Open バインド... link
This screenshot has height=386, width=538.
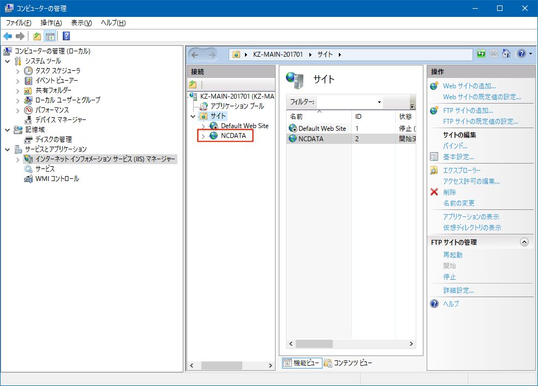[x=455, y=146]
